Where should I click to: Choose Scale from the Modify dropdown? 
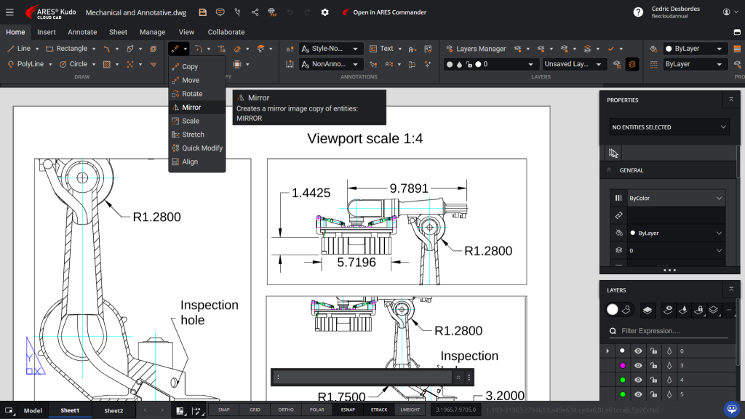196,121
